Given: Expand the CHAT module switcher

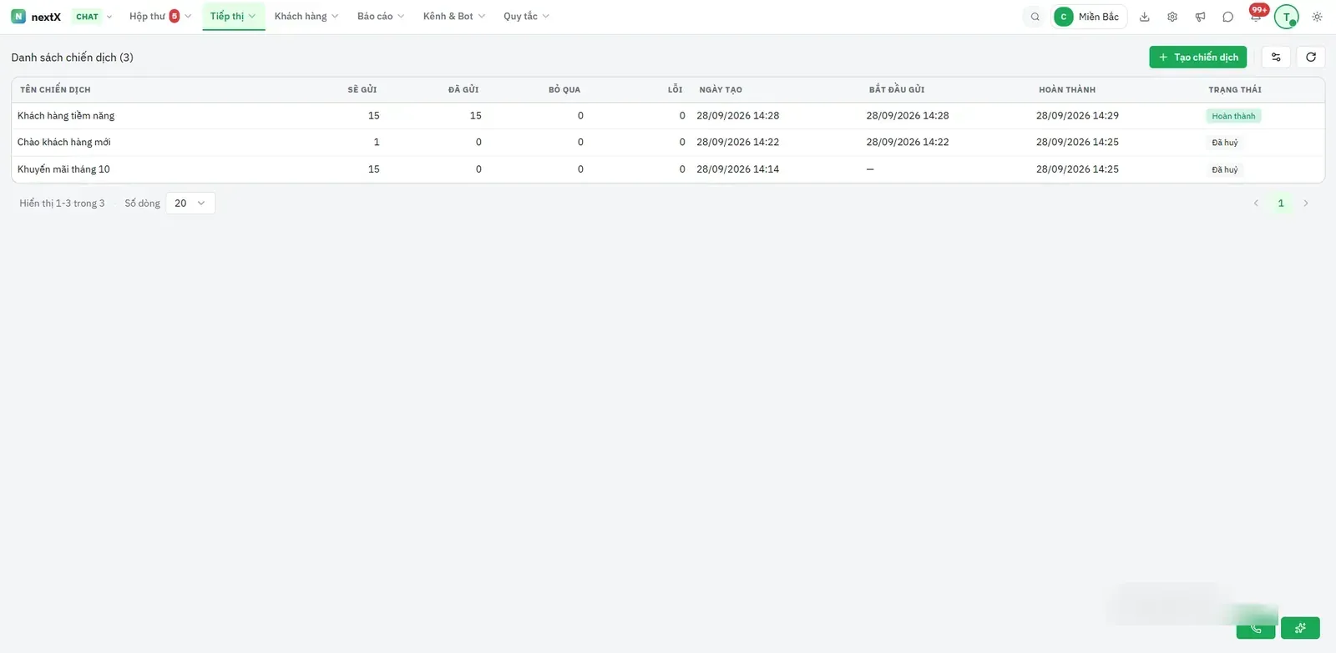Looking at the screenshot, I should point(93,17).
